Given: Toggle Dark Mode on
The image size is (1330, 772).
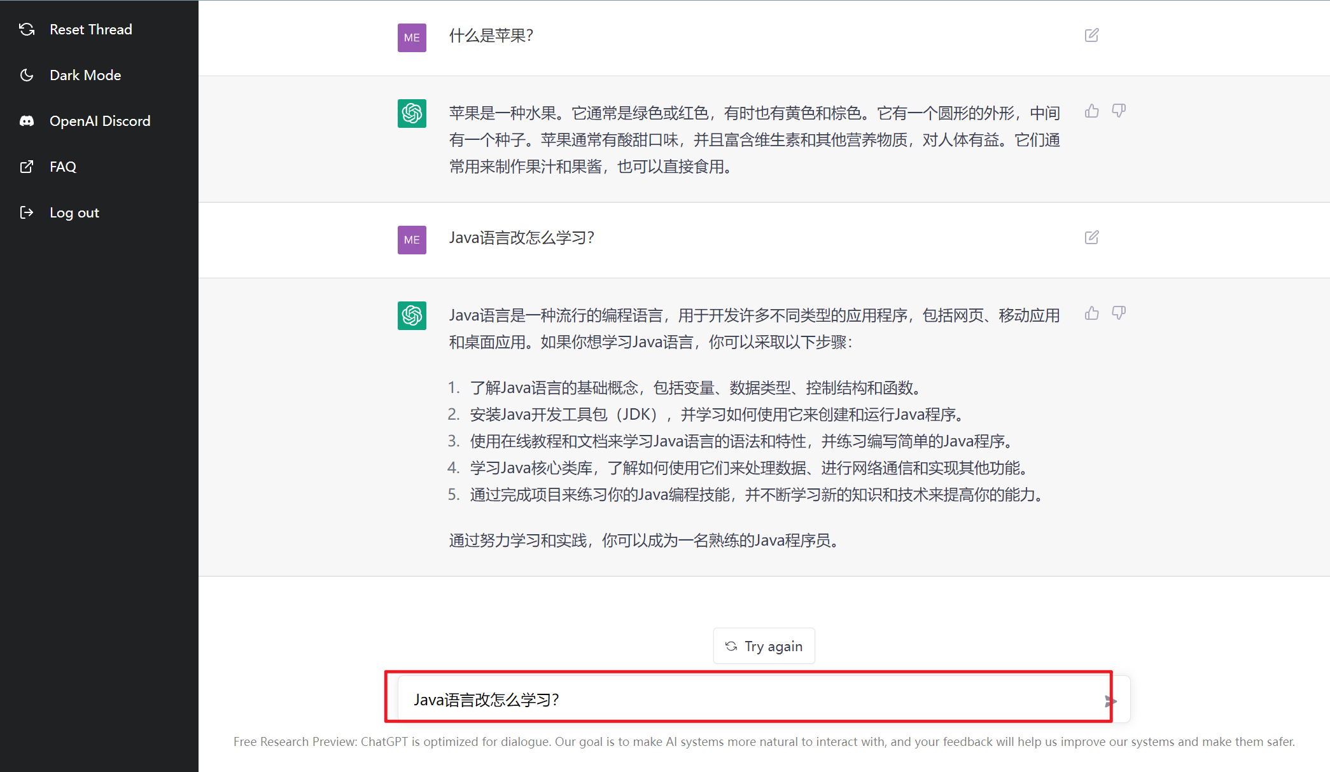Looking at the screenshot, I should [85, 75].
